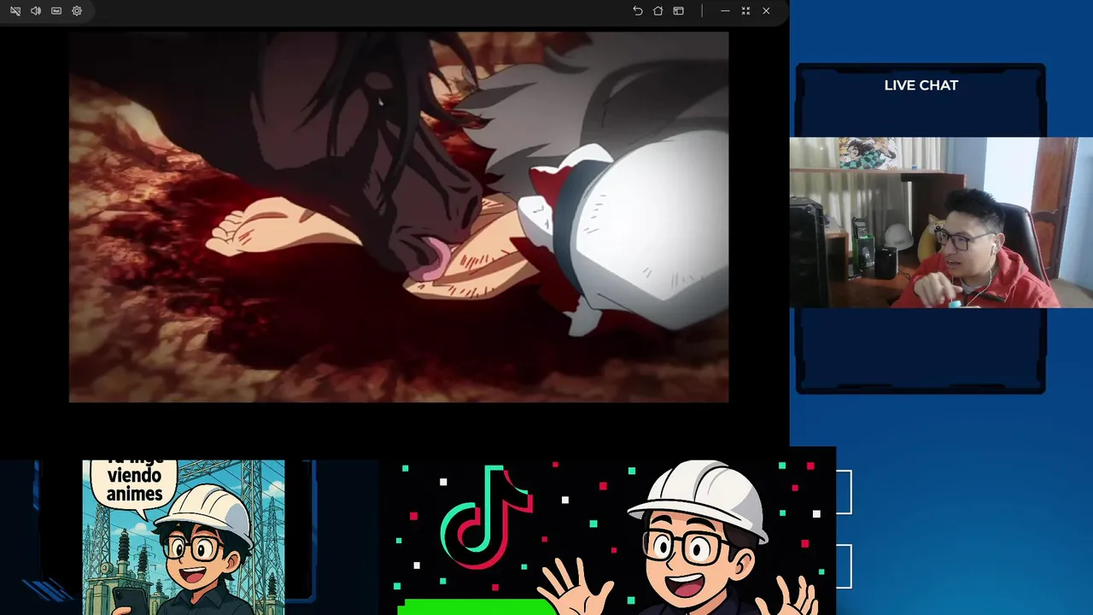This screenshot has height=615, width=1093.
Task: Close the player window
Action: [x=766, y=11]
